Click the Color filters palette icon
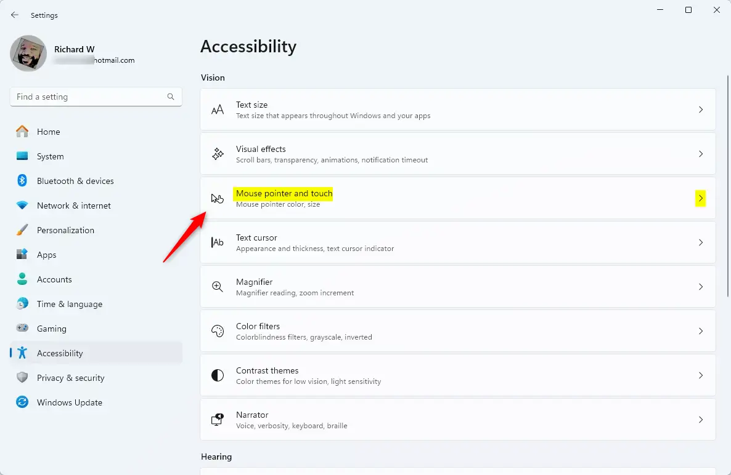731x475 pixels. click(x=218, y=331)
